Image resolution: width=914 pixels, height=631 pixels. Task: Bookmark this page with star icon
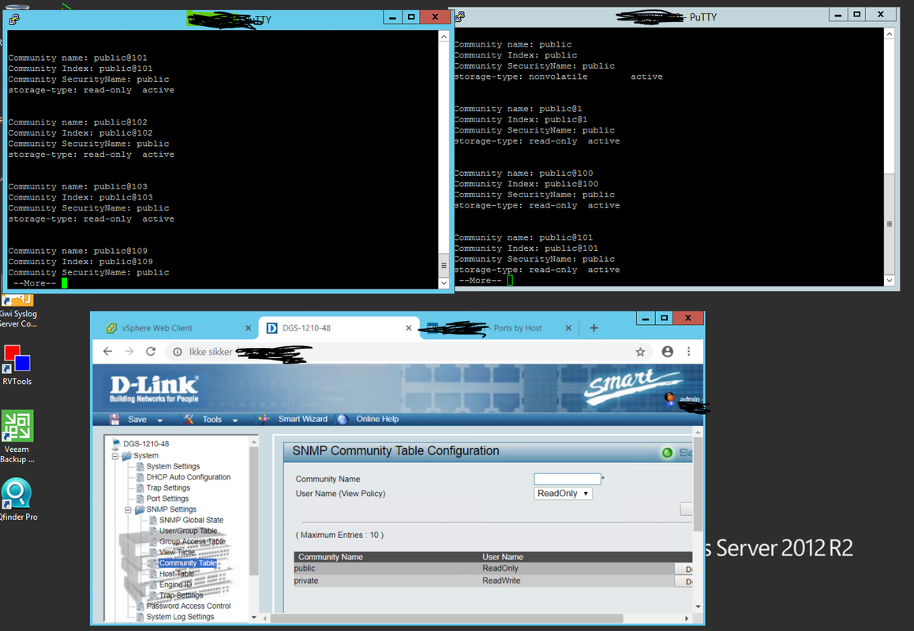(640, 351)
